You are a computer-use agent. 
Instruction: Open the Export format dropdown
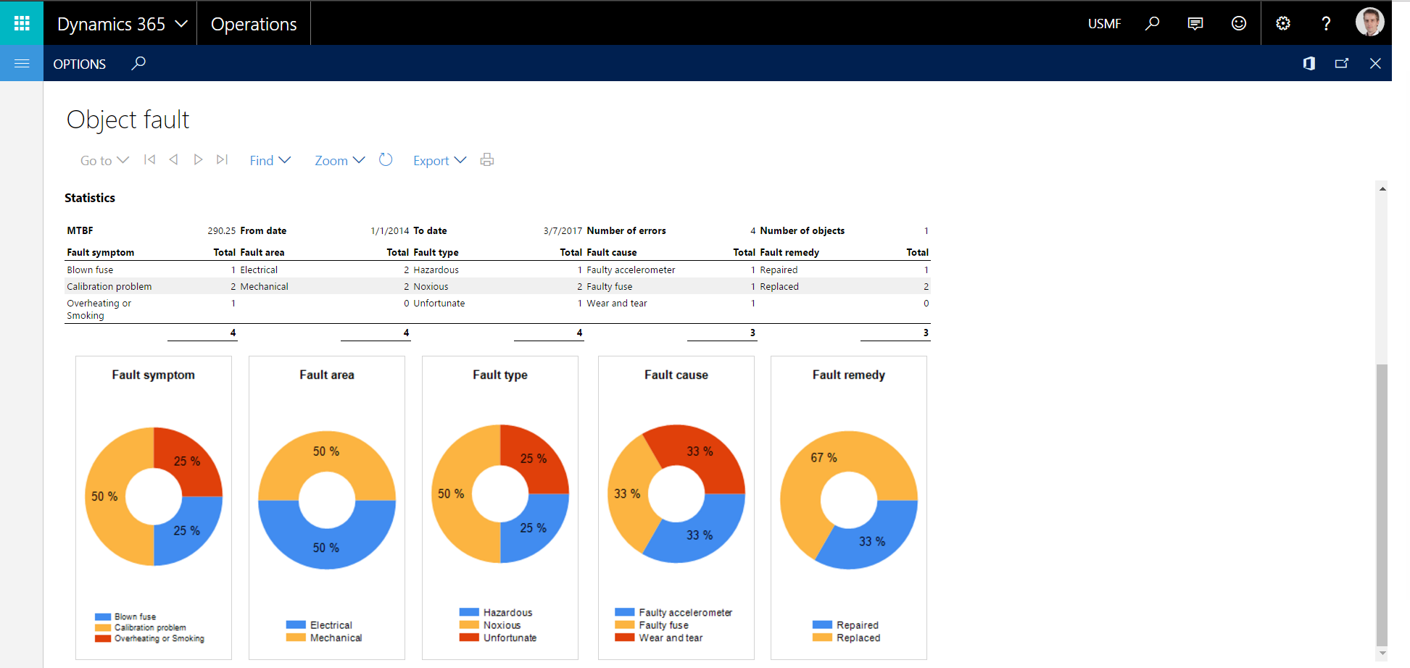[x=439, y=159]
